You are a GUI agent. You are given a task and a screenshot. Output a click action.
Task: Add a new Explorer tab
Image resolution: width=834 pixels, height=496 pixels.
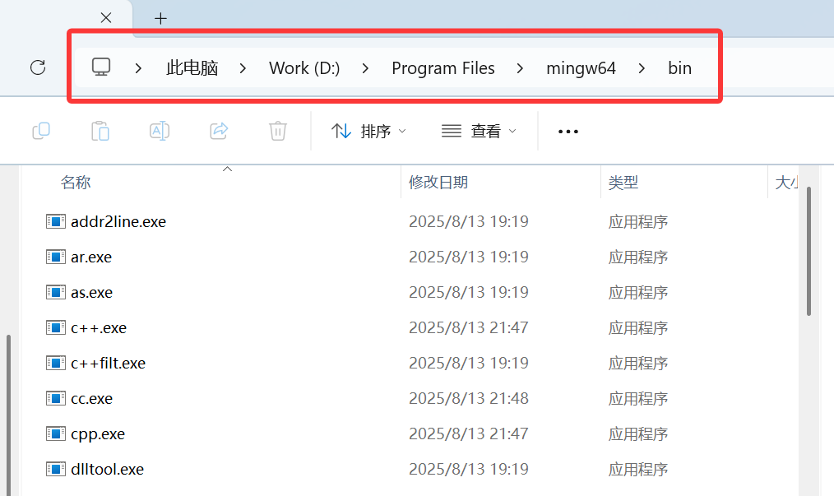pos(160,19)
